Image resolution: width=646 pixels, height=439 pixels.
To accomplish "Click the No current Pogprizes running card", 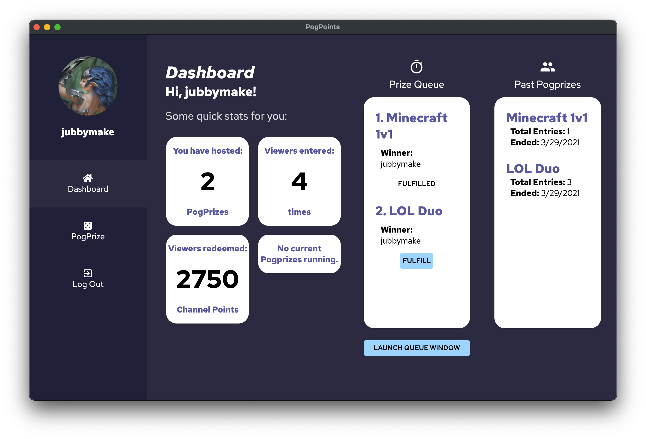I will 299,254.
